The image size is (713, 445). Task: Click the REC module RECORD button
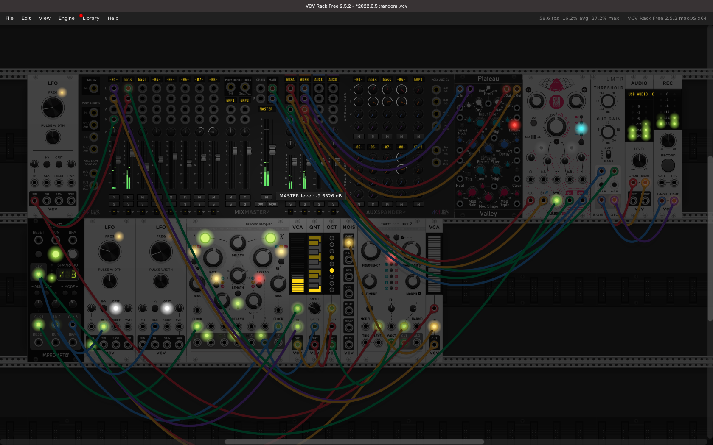coord(668,165)
